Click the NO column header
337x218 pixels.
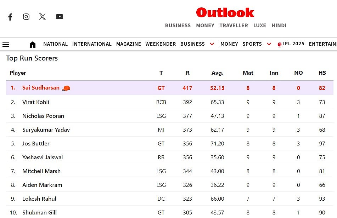298,73
